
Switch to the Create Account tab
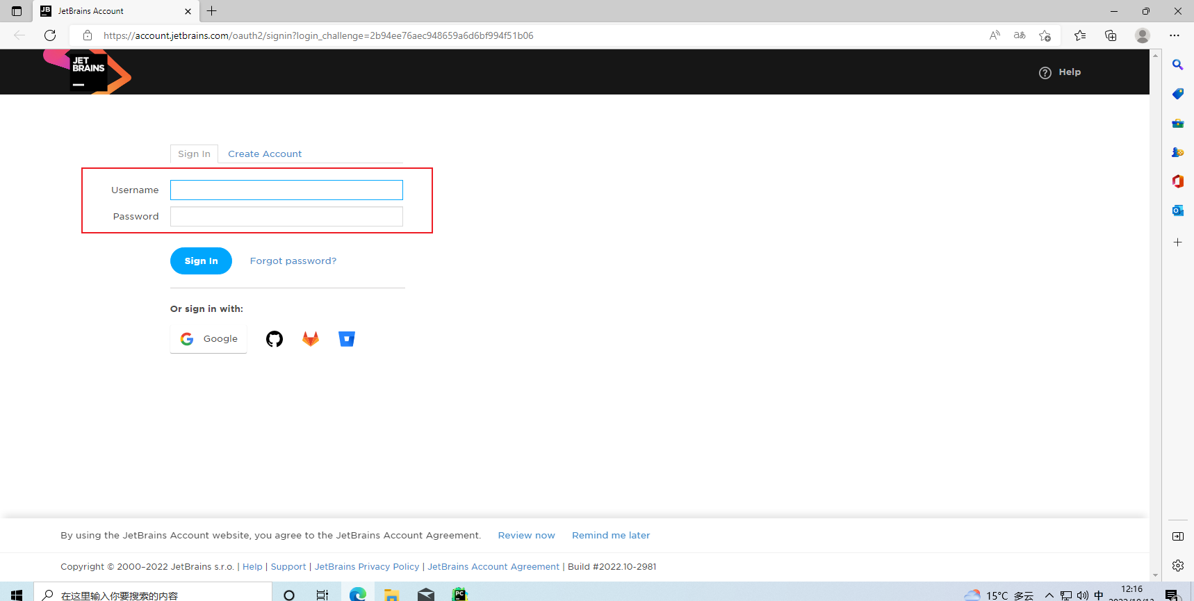coord(265,154)
